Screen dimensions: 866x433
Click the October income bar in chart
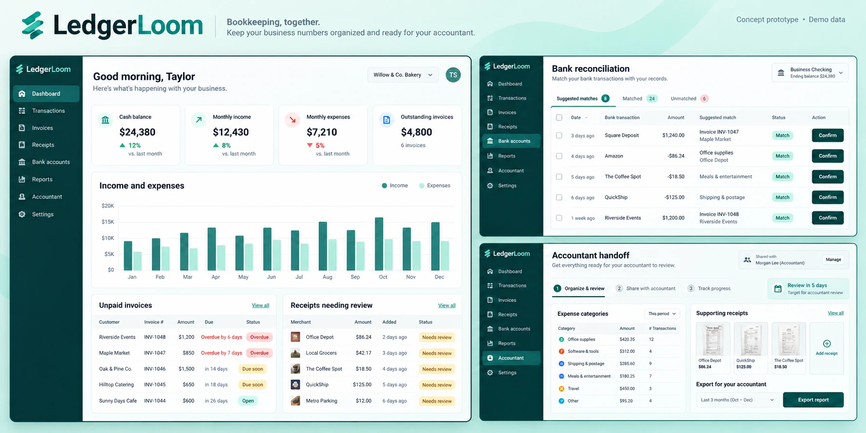point(379,244)
